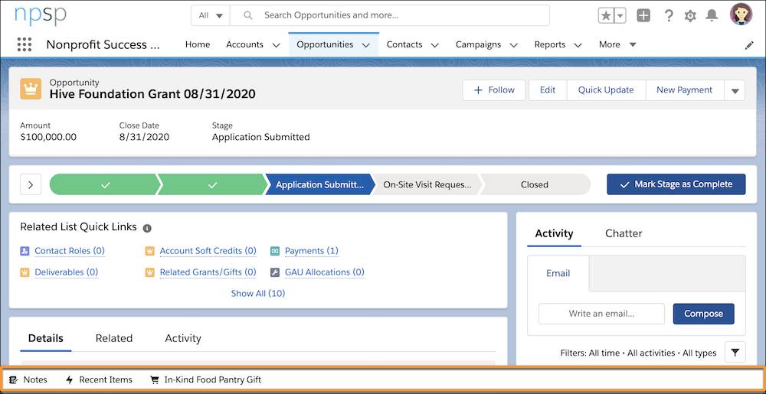766x394 pixels.
Task: Click the Opportunity crown record icon
Action: [31, 89]
